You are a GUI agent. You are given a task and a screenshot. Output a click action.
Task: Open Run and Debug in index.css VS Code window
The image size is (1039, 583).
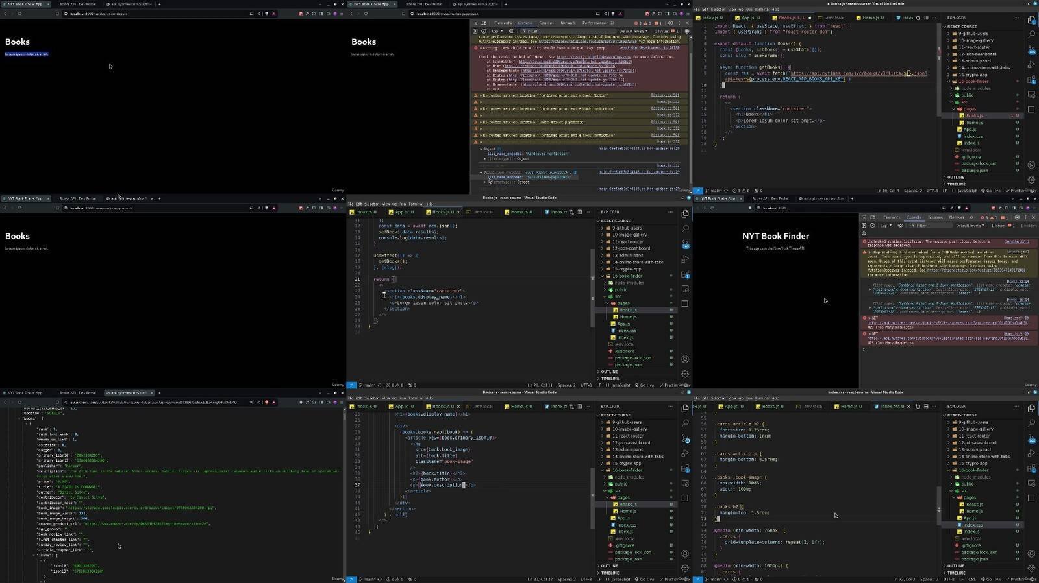pos(1031,453)
